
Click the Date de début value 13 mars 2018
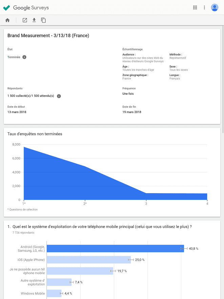[17, 112]
